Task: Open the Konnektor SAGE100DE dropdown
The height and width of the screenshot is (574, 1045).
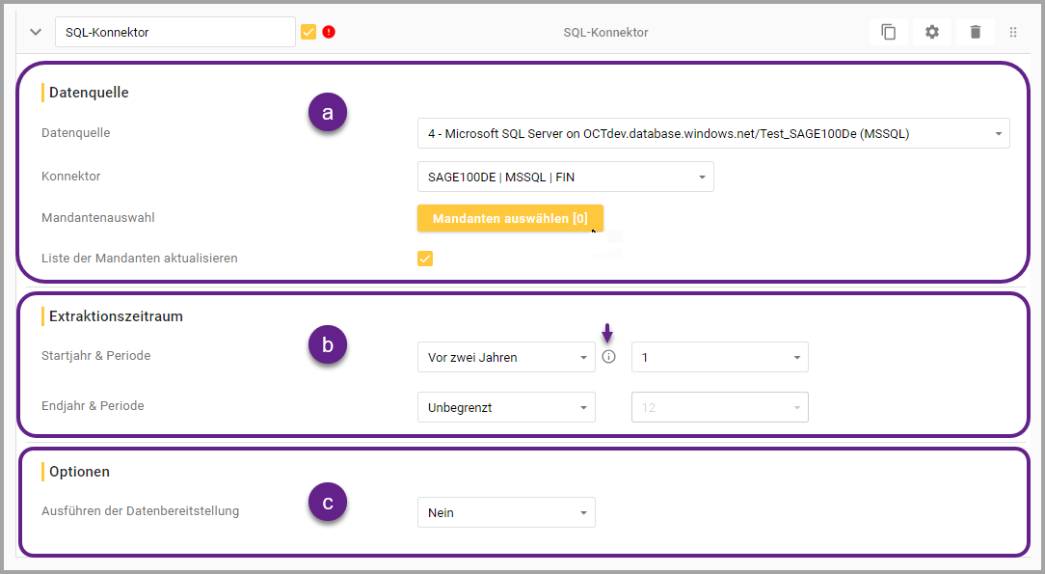Action: coord(565,177)
